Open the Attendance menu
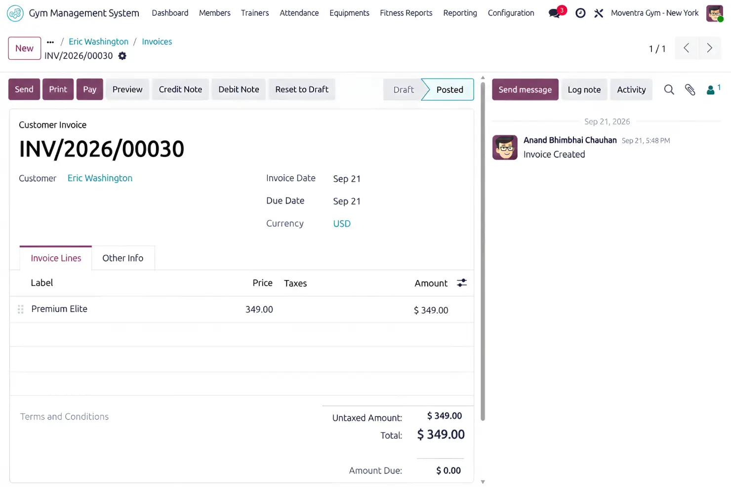731x487 pixels. [299, 13]
